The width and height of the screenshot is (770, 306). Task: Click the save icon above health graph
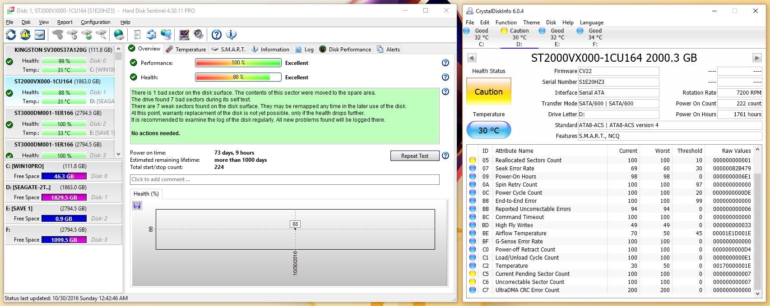pos(137,206)
